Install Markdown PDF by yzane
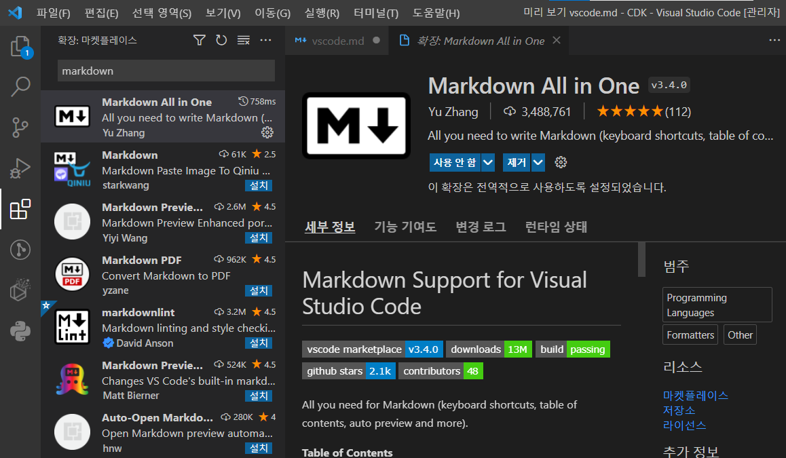Screen dimensions: 786x458 coord(259,290)
